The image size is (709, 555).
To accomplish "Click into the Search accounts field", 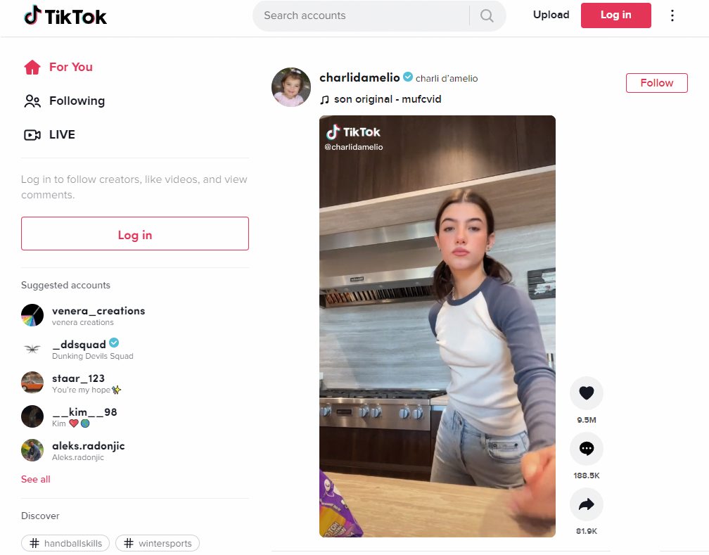I will pyautogui.click(x=362, y=16).
